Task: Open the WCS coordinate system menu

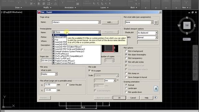Action: click(187, 39)
